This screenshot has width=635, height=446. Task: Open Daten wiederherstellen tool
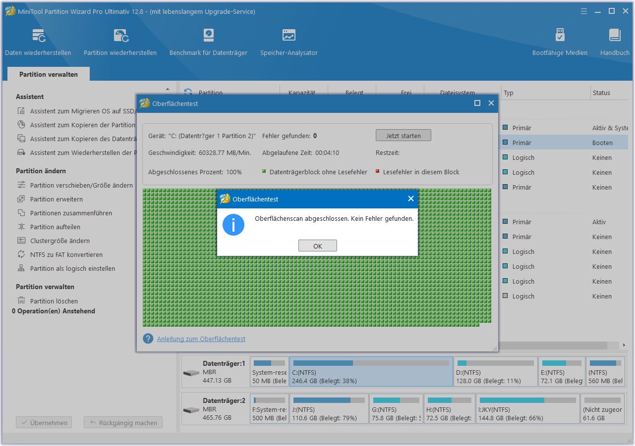pos(38,42)
